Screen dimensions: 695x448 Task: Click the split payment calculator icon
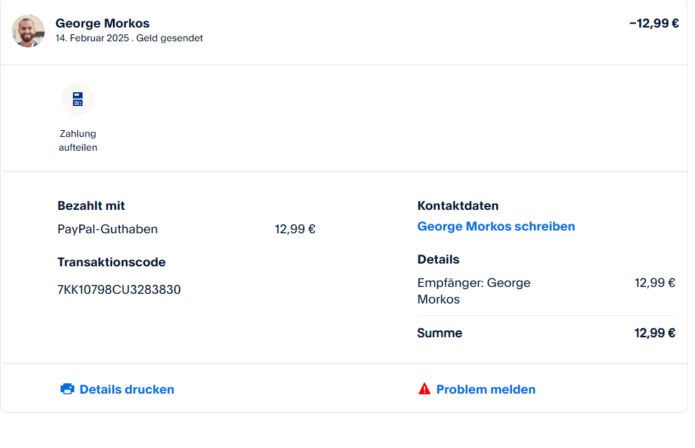[x=78, y=99]
